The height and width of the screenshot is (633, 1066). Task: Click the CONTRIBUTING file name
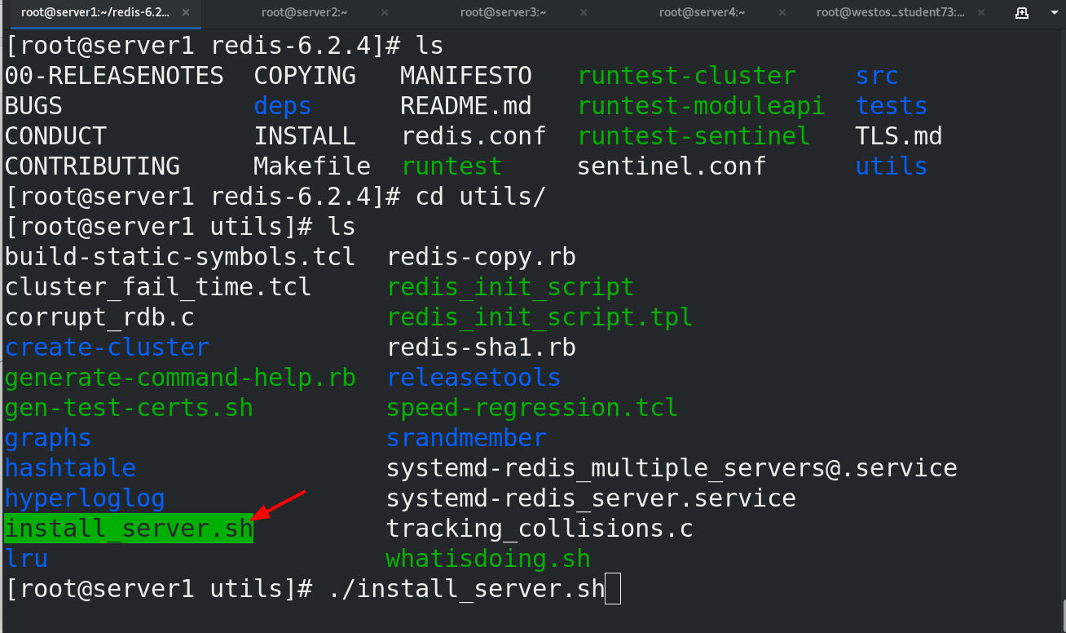(92, 166)
